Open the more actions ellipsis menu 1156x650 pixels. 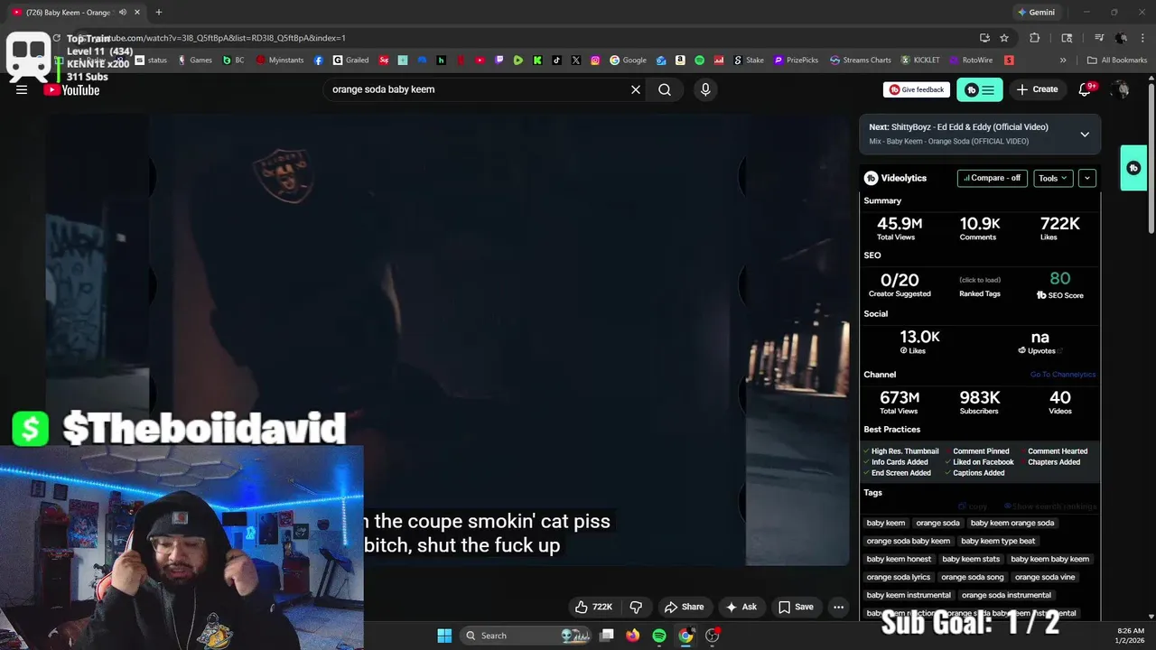[x=839, y=607]
